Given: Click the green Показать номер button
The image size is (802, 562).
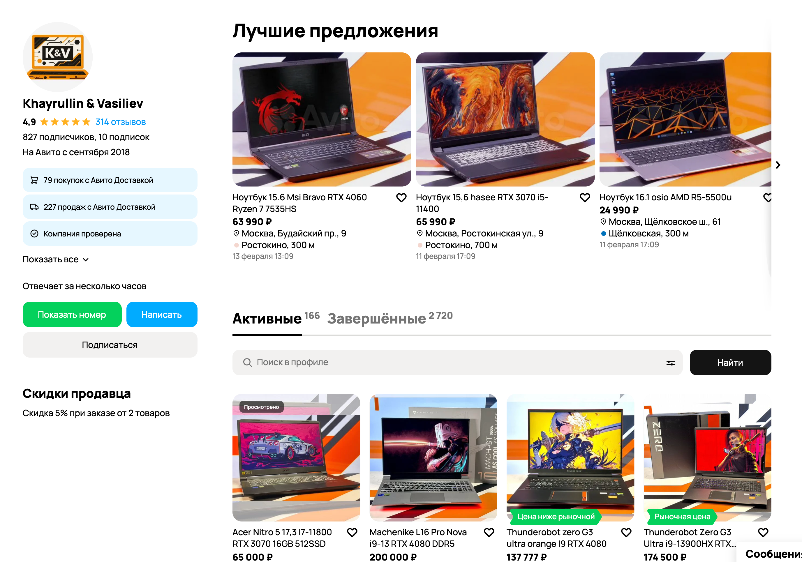Looking at the screenshot, I should [72, 314].
